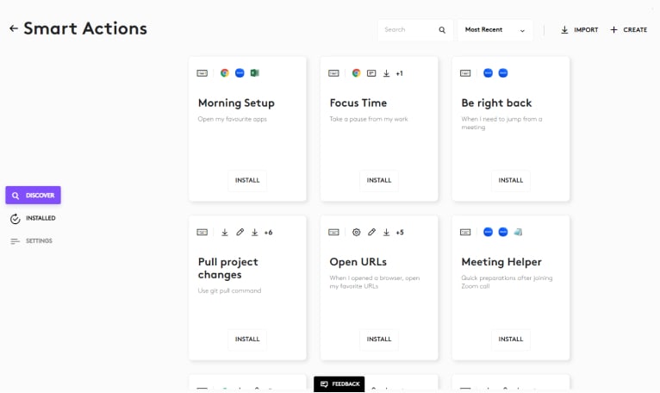Screen dimensions: 660x393
Task: Go back using the arrow beside Smart Actions
Action: (x=14, y=28)
